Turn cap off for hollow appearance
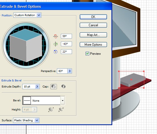Screen dimensions: 157x134 (63, 86)
